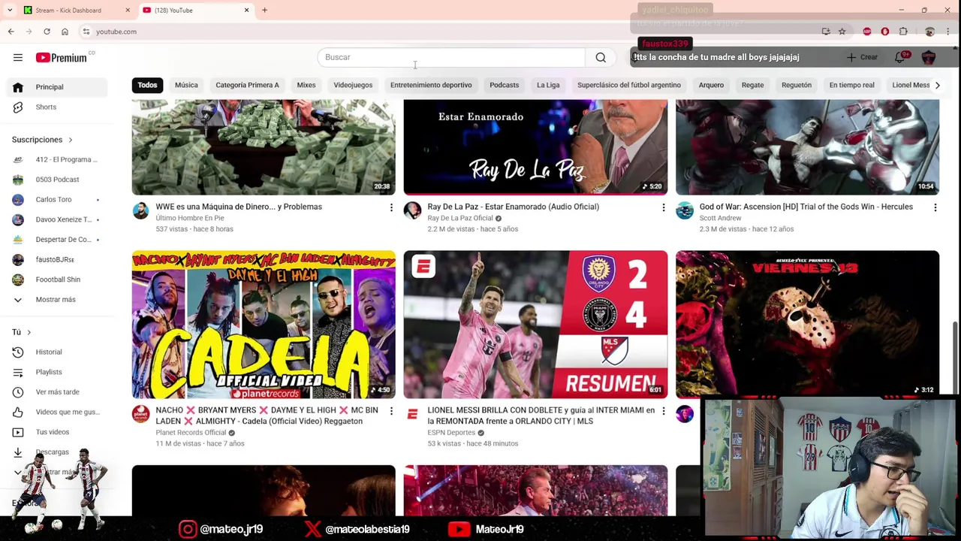Go back in browser
The height and width of the screenshot is (541, 961).
coord(11,32)
